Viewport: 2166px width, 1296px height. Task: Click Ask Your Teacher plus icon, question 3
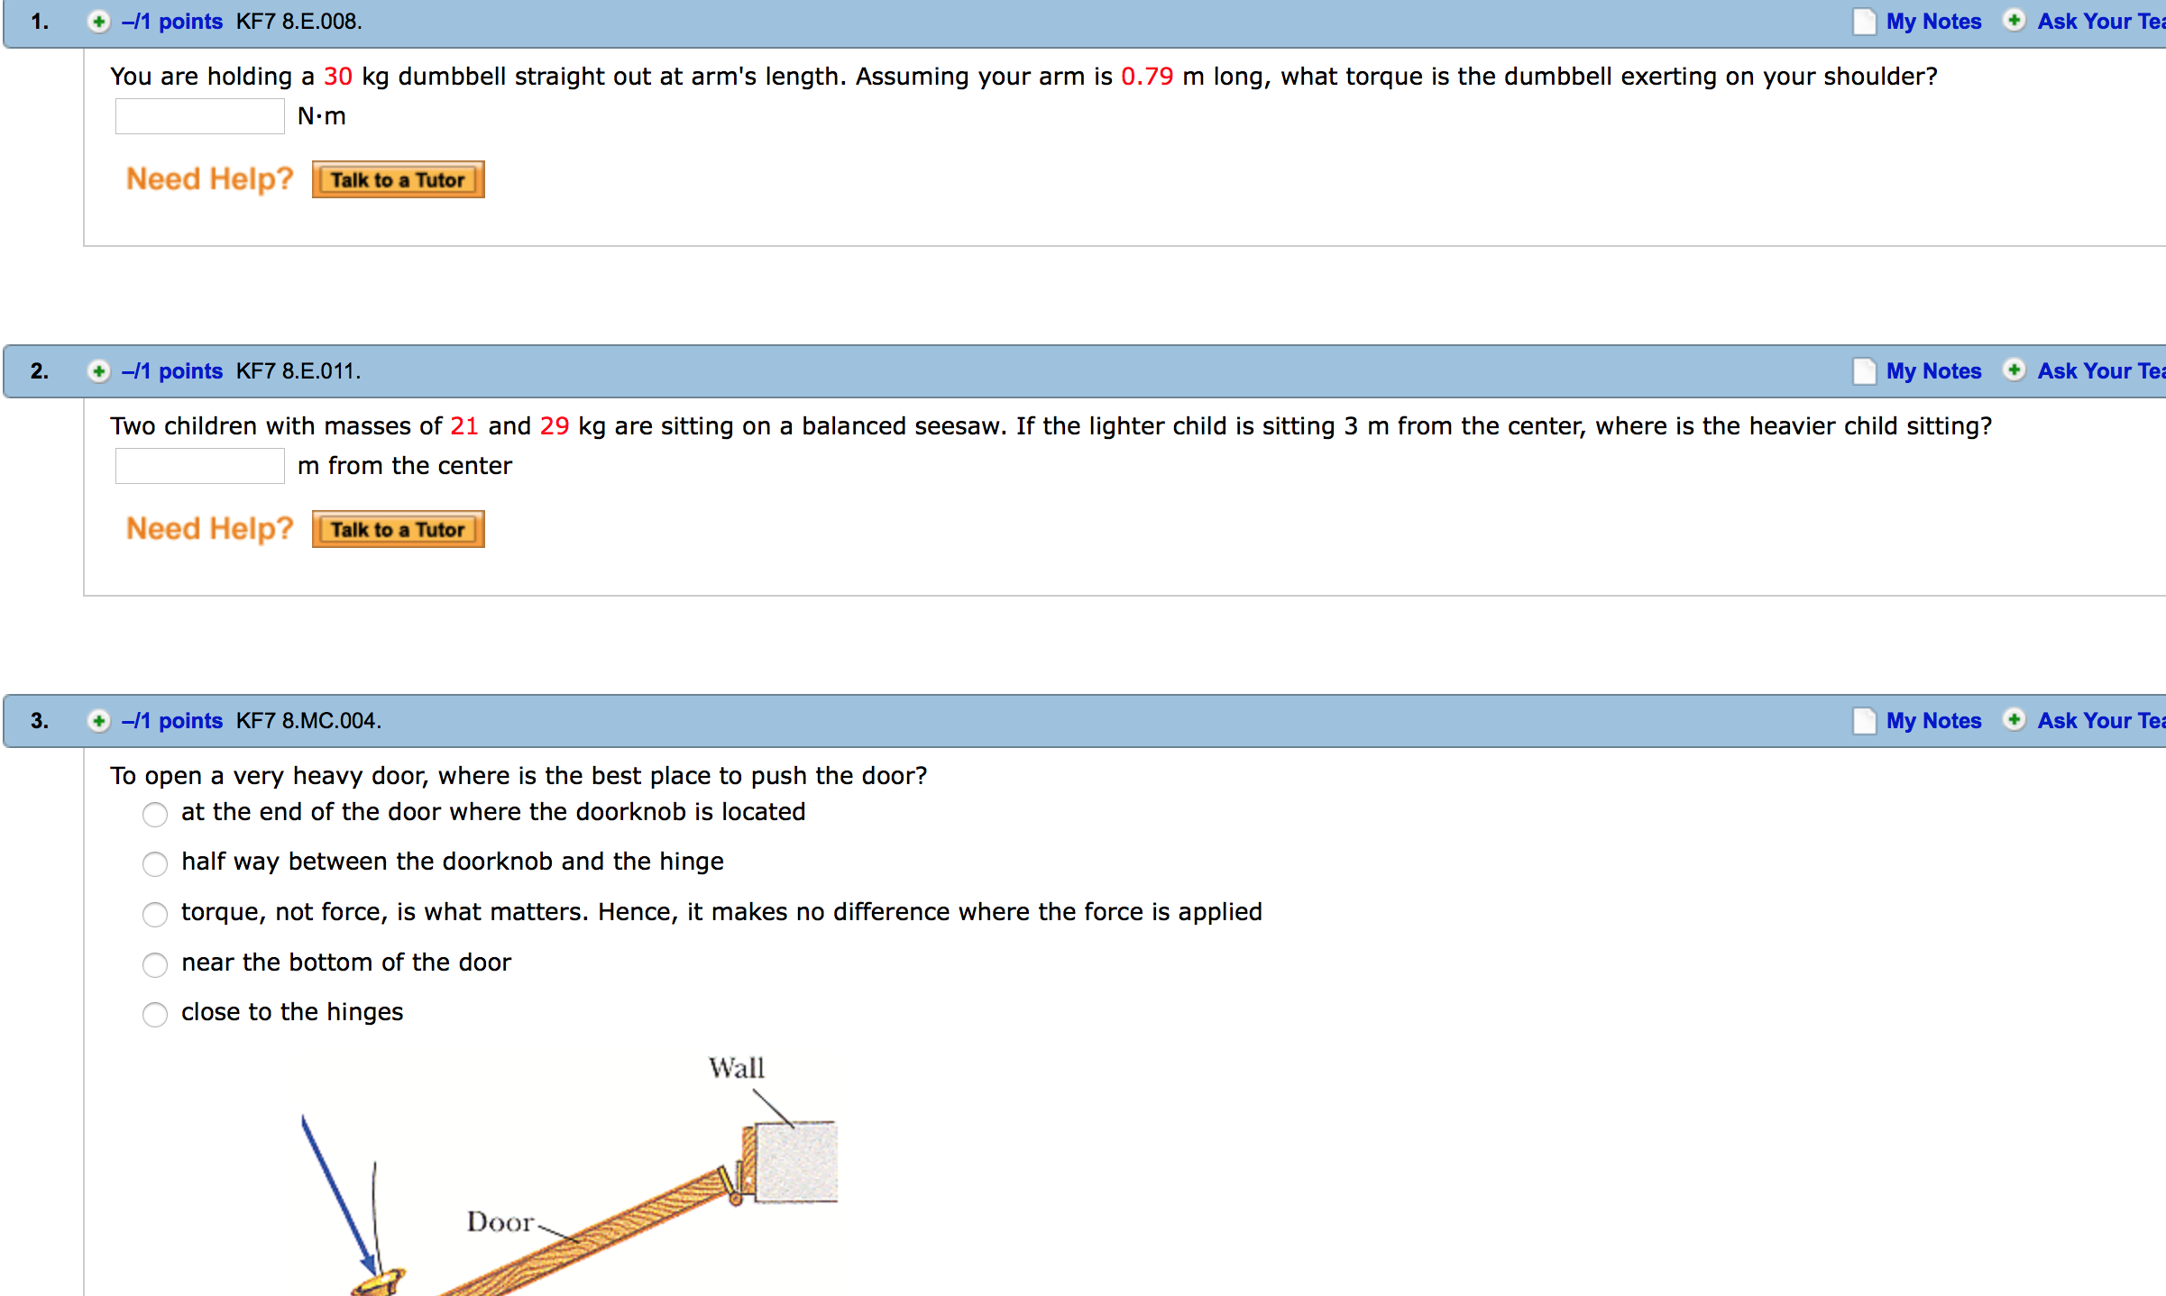tap(2014, 720)
